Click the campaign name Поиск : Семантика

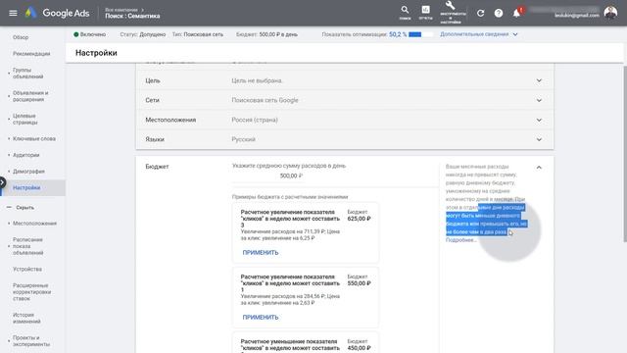pos(132,16)
